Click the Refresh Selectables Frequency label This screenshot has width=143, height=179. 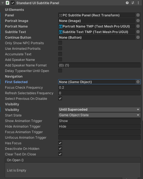click(29, 93)
